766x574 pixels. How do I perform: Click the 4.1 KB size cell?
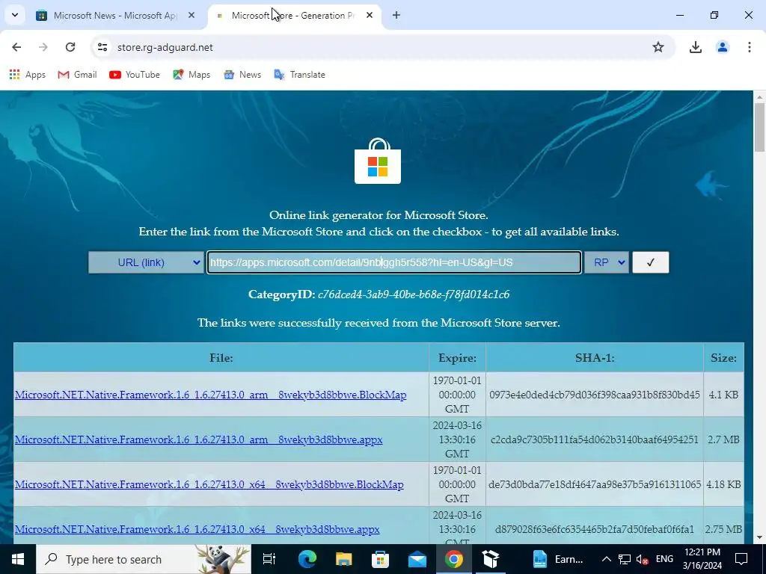pos(723,395)
